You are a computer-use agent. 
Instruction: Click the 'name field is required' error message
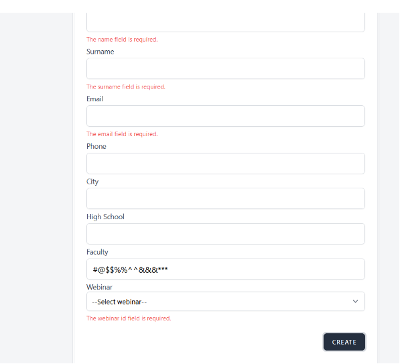pos(122,40)
